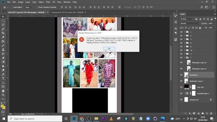Viewport: 217px width, 122px height.
Task: Hide the Background layer
Action: click(181, 100)
